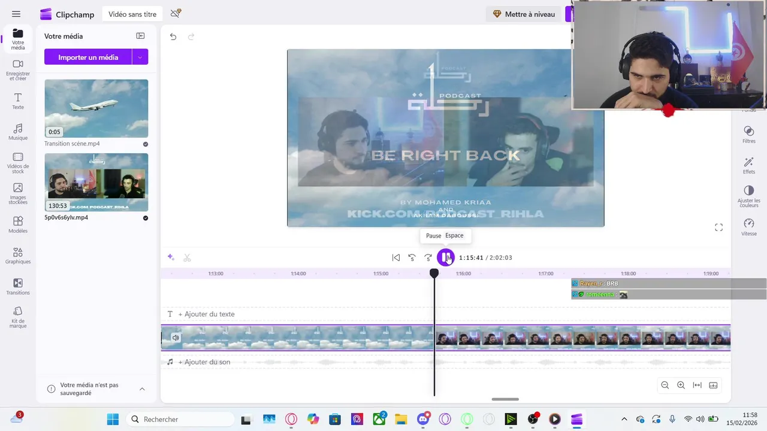Rewind 5 seconds
This screenshot has height=431, width=767.
pyautogui.click(x=412, y=257)
